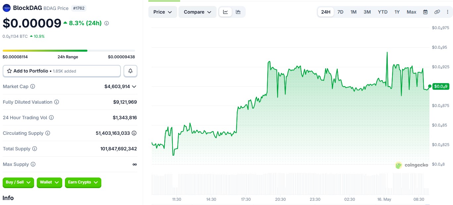453x205 pixels.
Task: Click info icon beside 8.3% (24h)
Action: (x=107, y=23)
